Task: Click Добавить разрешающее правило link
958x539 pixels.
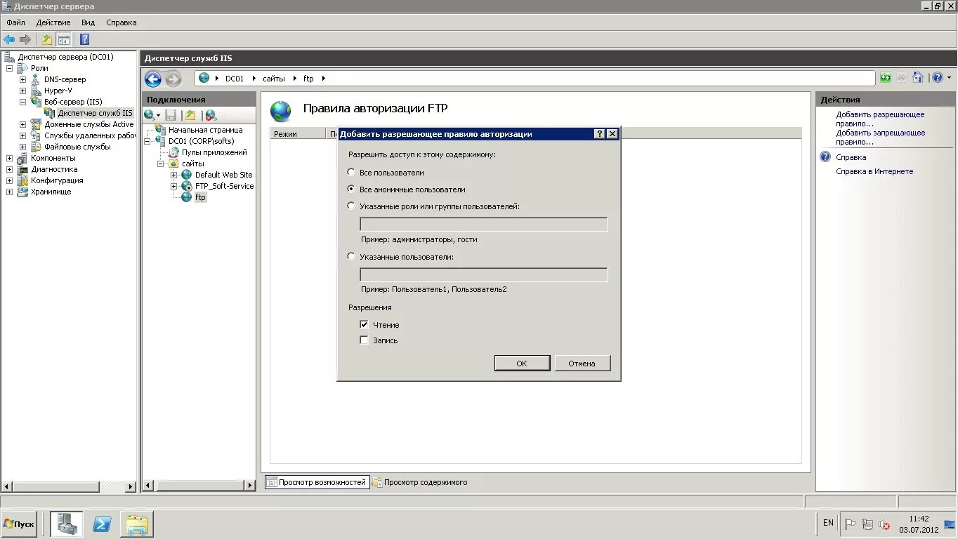Action: 880,119
